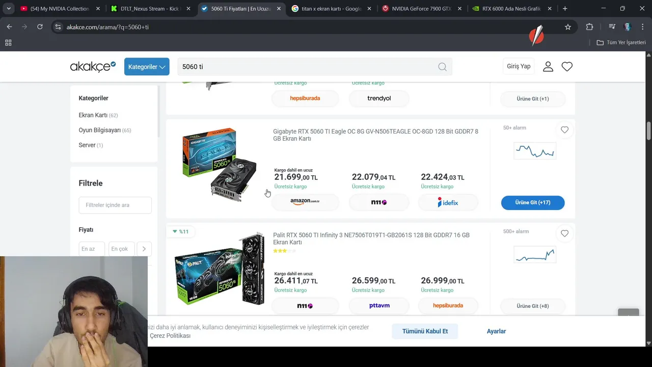Image resolution: width=652 pixels, height=367 pixels.
Task: Open user account icon
Action: pos(548,66)
